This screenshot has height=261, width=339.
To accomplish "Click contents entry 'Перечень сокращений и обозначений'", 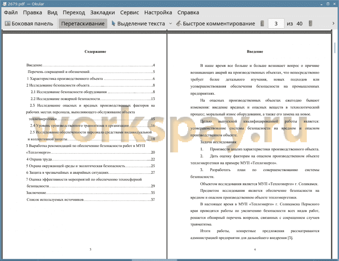I will coord(91,72).
